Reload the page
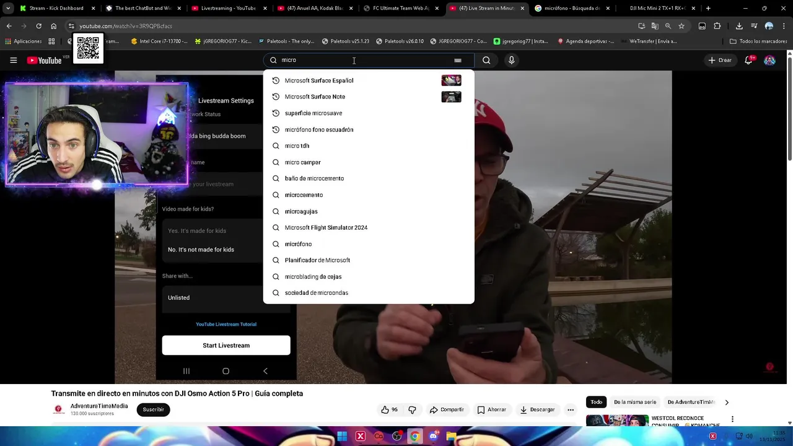This screenshot has width=793, height=446. (38, 26)
